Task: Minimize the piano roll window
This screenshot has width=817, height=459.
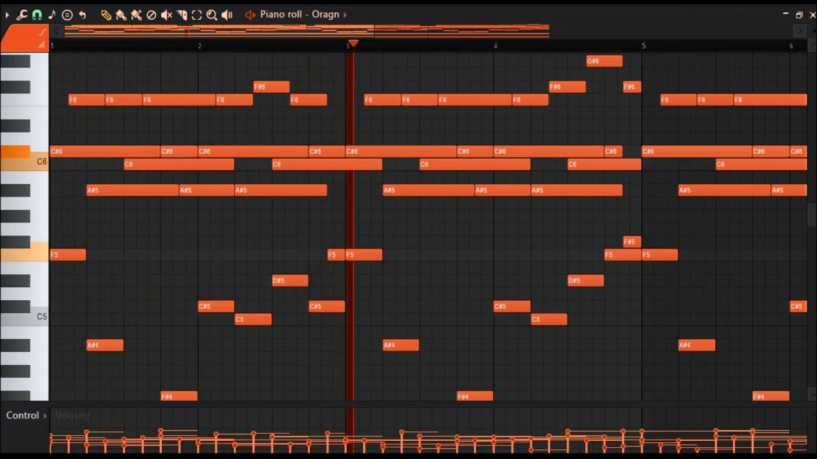Action: click(785, 14)
